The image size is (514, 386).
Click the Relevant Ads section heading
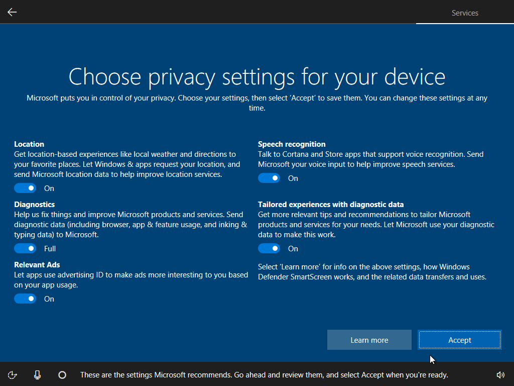pos(37,265)
